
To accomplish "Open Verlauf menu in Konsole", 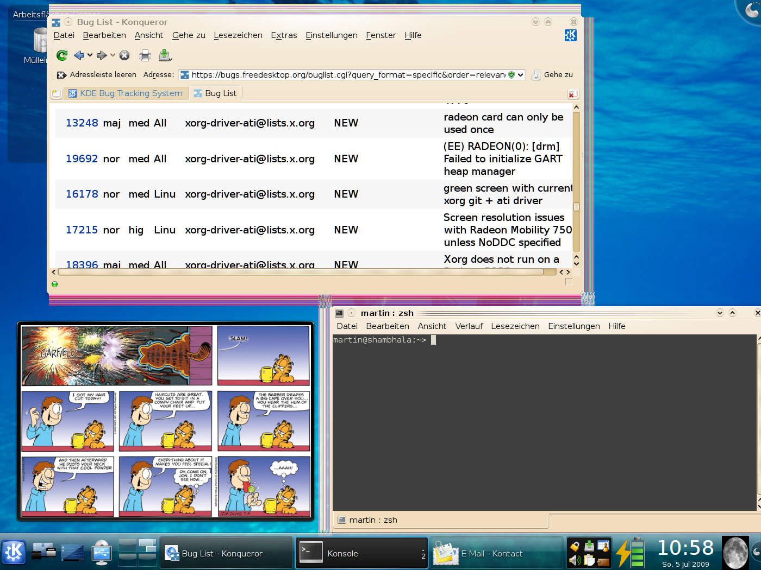I will pos(469,326).
